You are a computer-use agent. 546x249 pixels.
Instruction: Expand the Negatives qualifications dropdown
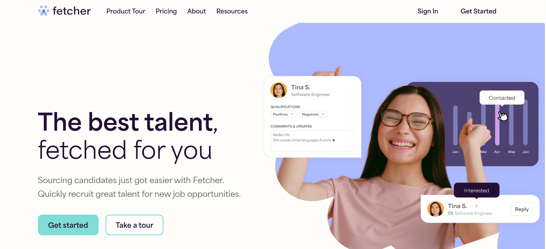tap(314, 114)
